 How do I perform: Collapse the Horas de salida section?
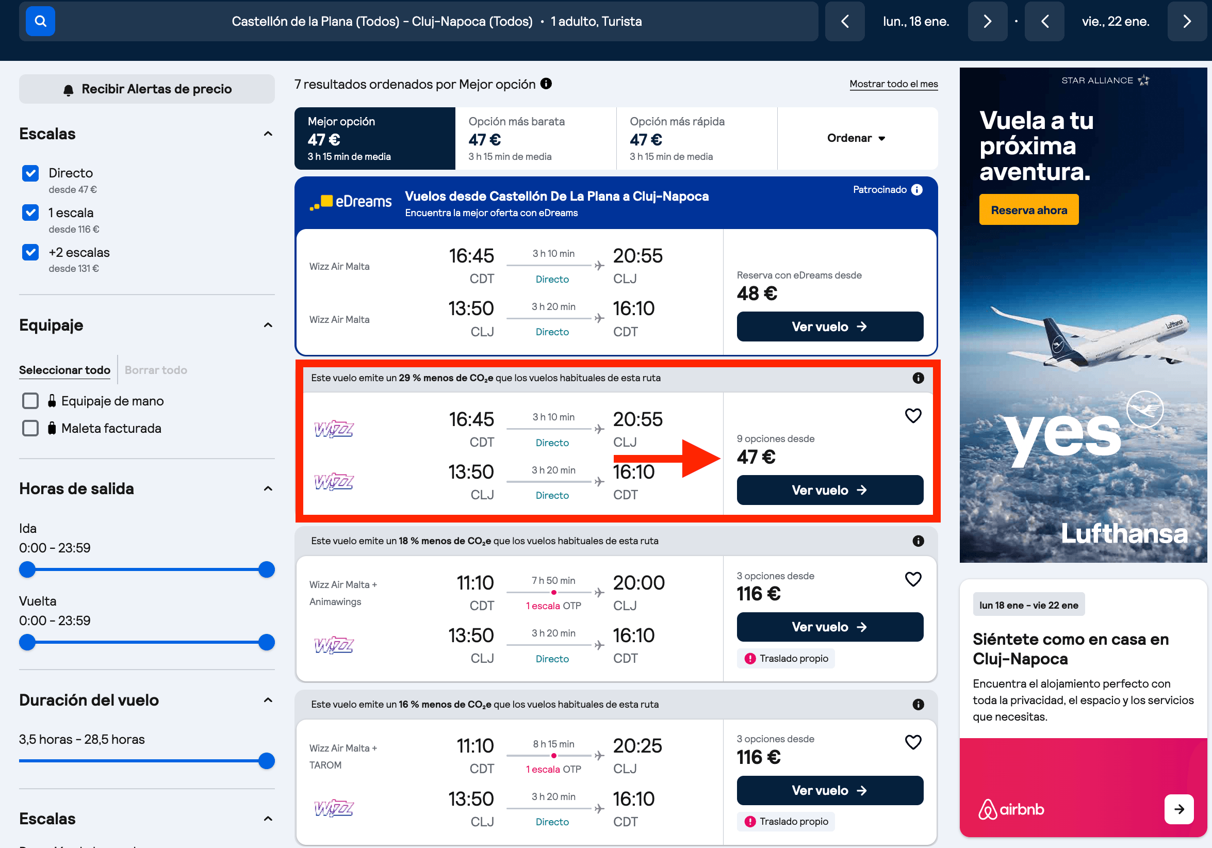(x=268, y=489)
